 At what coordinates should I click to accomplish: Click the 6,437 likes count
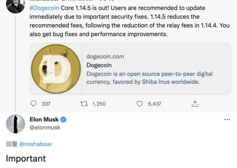[154, 104]
